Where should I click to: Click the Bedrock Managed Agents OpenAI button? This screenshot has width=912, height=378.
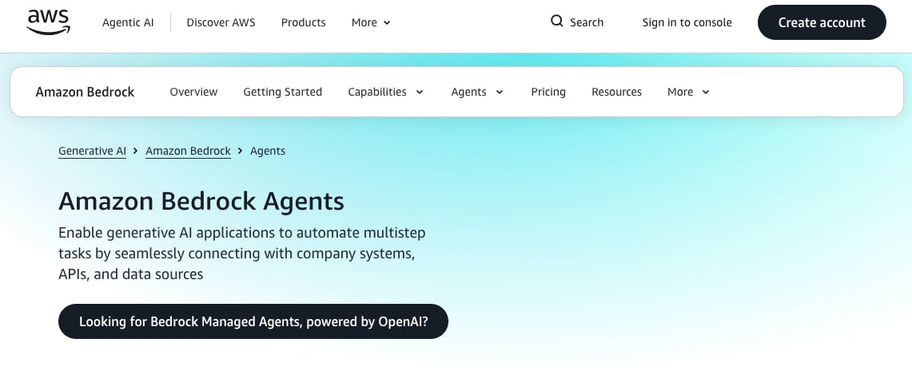pyautogui.click(x=253, y=321)
